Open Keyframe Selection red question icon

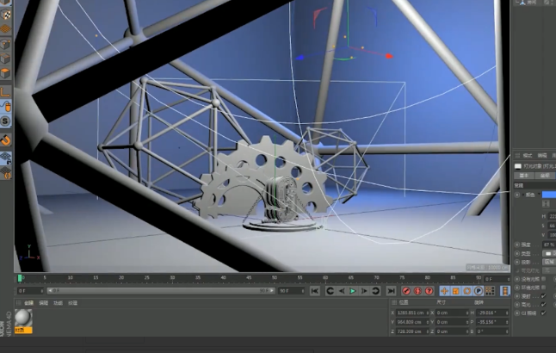coord(429,291)
